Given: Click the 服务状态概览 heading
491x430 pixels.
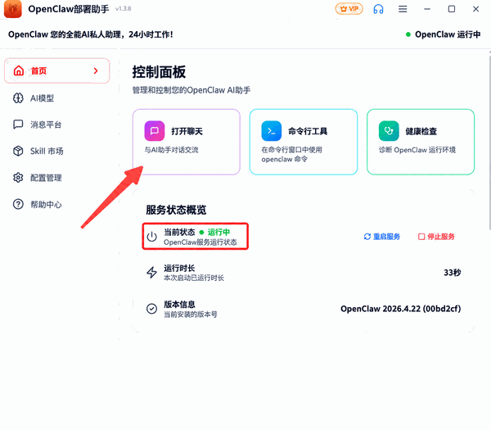Looking at the screenshot, I should coord(176,210).
